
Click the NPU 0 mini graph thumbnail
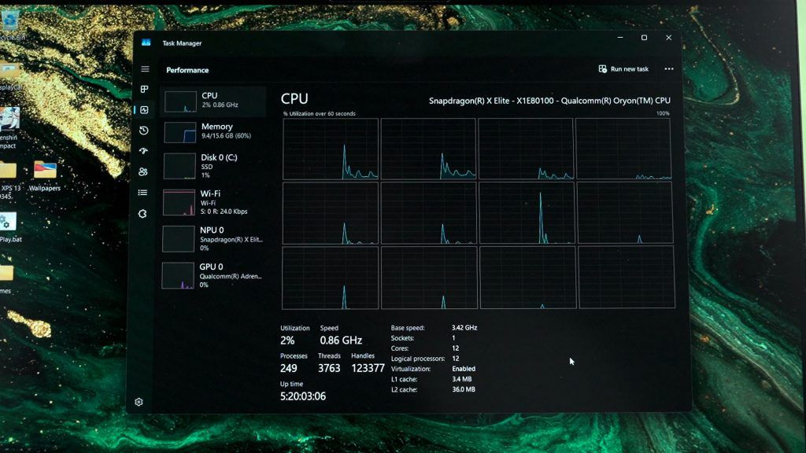pyautogui.click(x=179, y=239)
